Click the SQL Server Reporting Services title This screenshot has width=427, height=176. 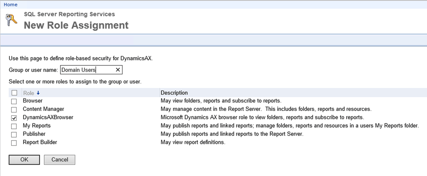[x=70, y=14]
